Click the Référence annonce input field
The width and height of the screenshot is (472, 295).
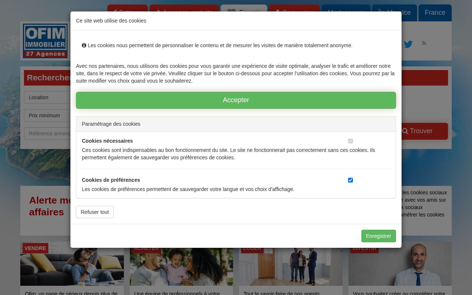[47, 133]
